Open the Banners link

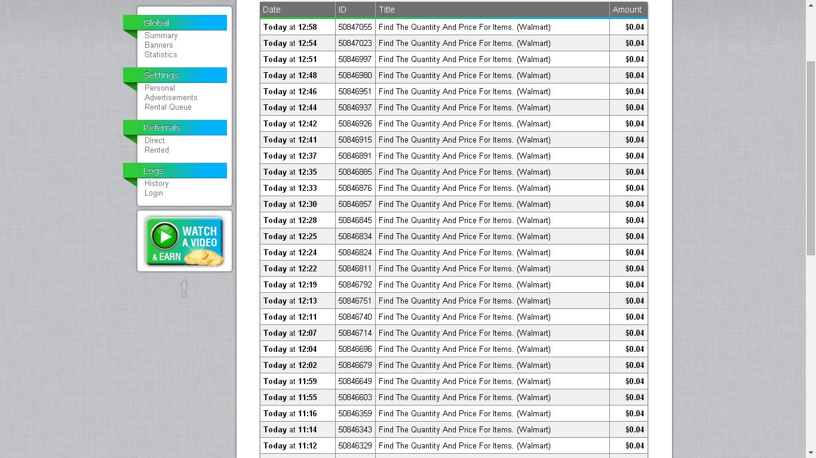tap(159, 45)
